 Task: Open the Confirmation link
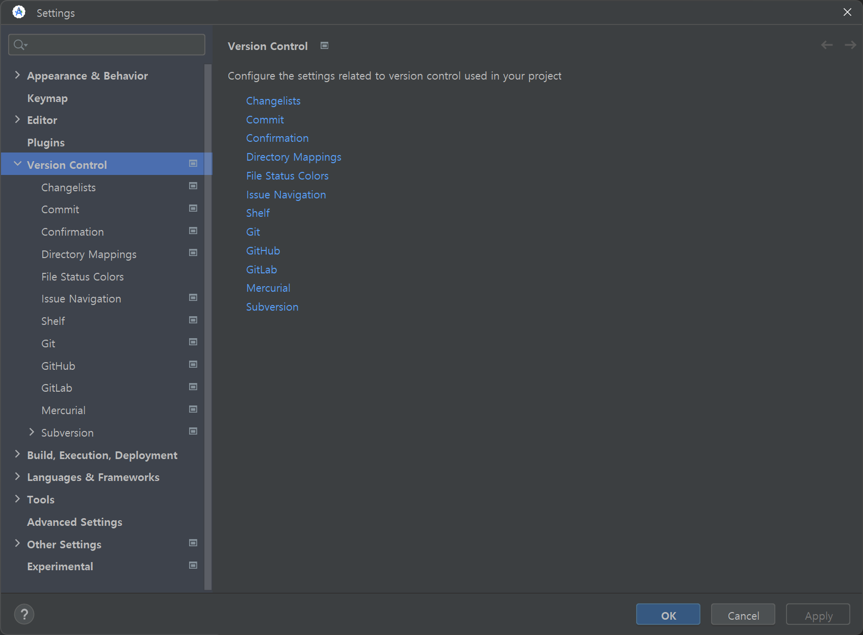tap(277, 138)
